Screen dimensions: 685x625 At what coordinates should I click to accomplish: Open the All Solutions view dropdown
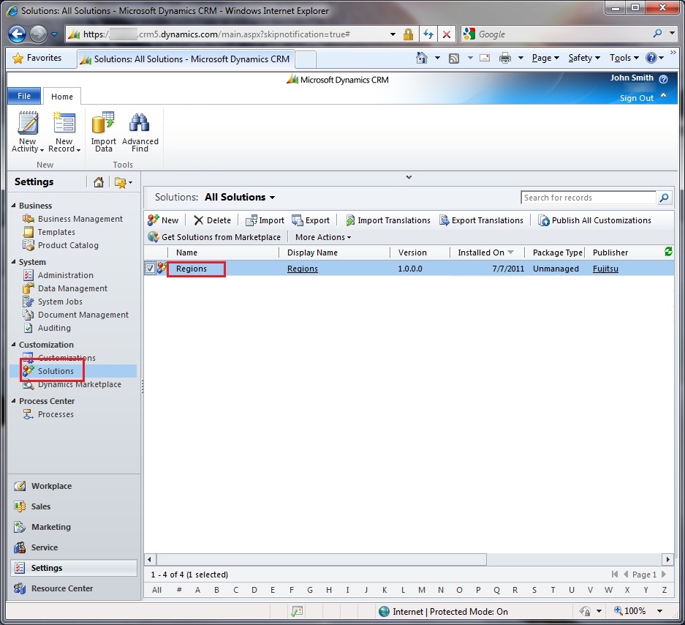(272, 198)
